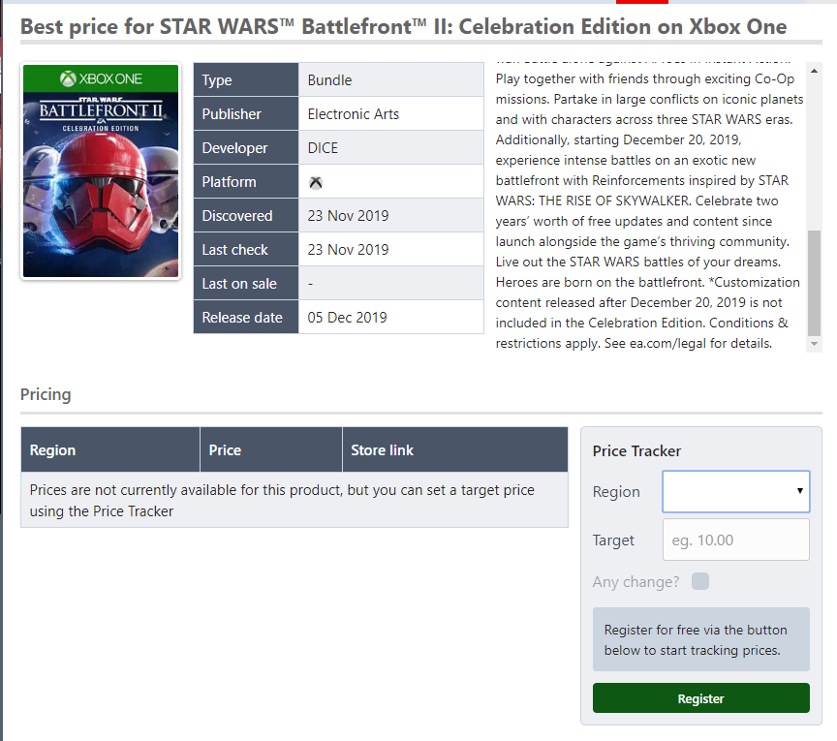Click the green Register button
Viewport: 837px width, 741px height.
click(x=700, y=698)
